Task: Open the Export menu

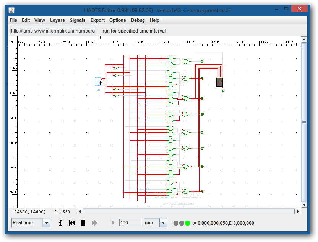Action: point(97,20)
